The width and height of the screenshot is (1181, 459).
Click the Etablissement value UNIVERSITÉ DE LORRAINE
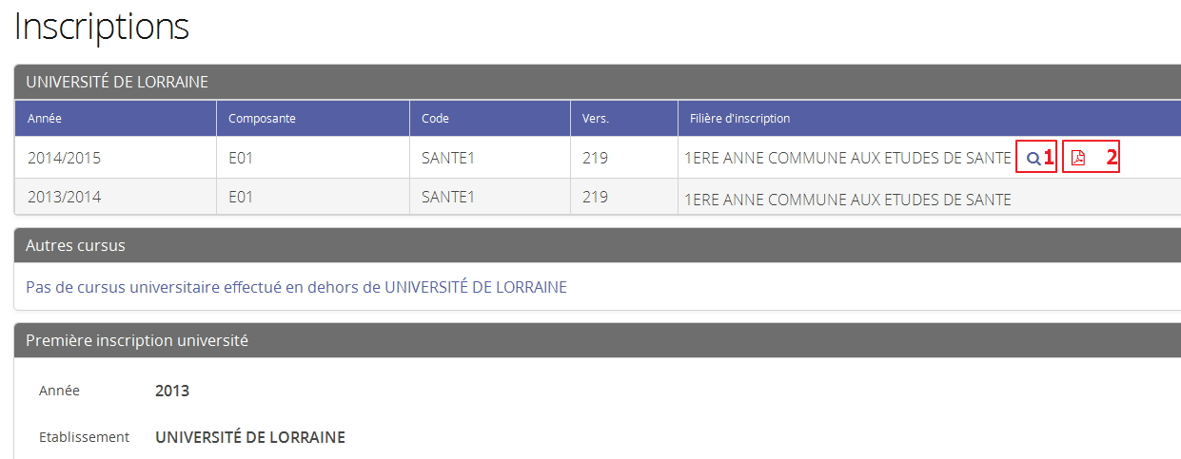(250, 437)
